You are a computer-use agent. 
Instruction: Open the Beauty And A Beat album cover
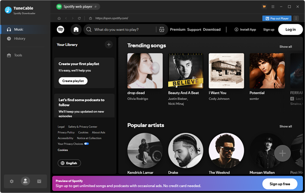(186, 70)
